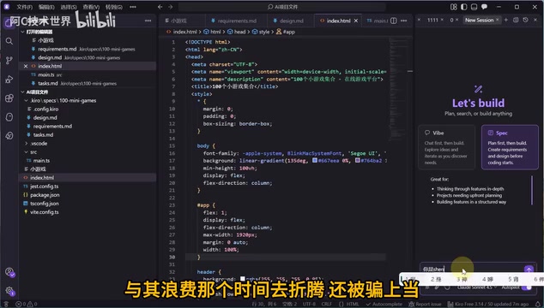Click the #app breadcrumb segment
The image size is (544, 308).
(x=286, y=32)
